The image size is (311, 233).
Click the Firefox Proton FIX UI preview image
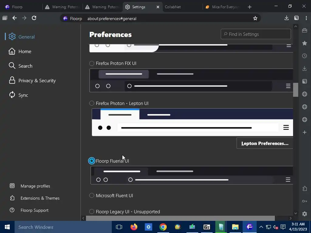pyautogui.click(x=191, y=80)
